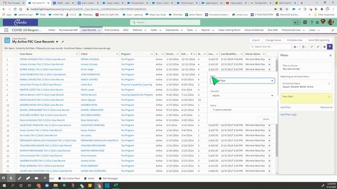This screenshot has height=189, width=337.
Task: Open Global Actions plus icon
Action: (305, 22)
